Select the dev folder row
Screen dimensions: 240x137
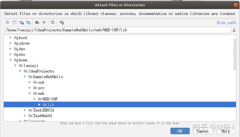tap(120, 49)
